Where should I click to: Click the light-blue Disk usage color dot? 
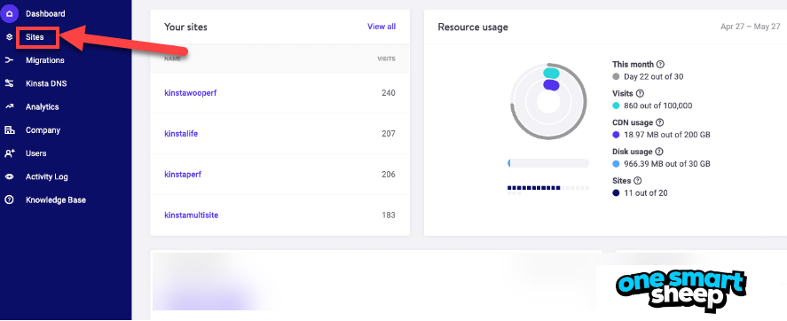click(x=616, y=164)
